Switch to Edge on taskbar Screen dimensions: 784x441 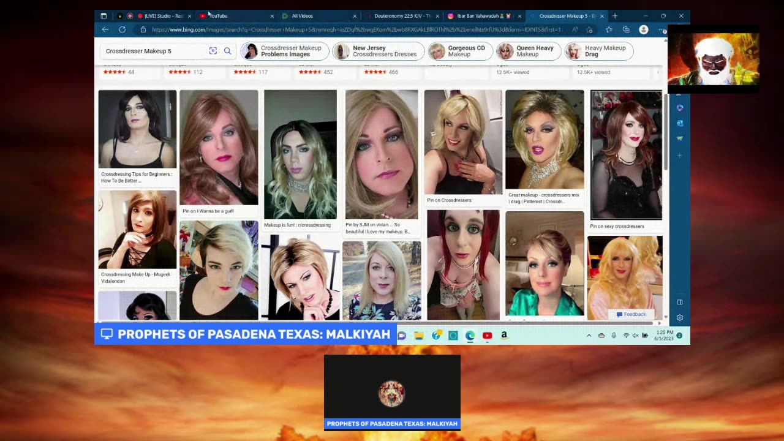point(470,336)
